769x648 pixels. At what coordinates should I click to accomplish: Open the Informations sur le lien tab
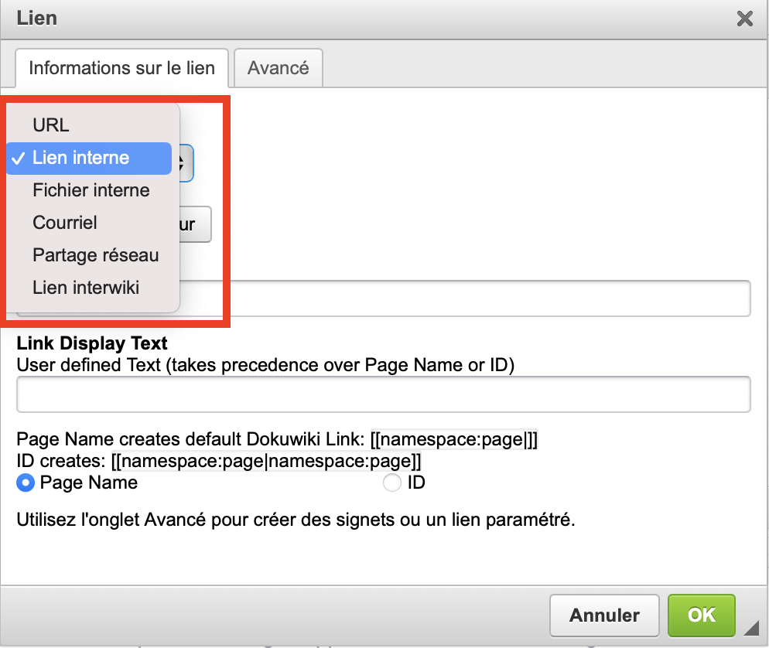pos(121,68)
